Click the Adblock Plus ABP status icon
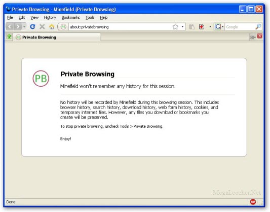 click(253, 202)
